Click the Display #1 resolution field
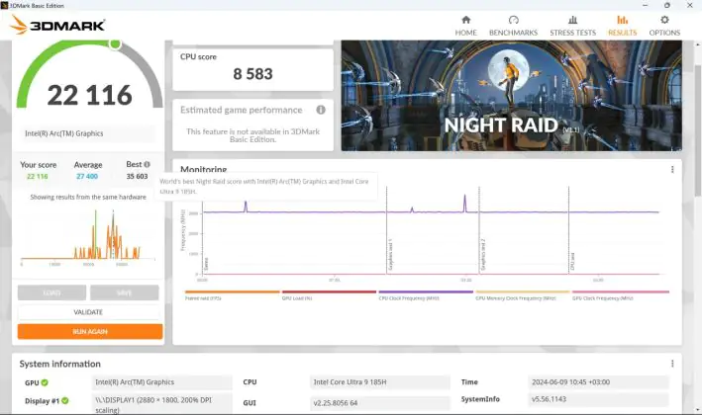702x415 pixels. 162,404
